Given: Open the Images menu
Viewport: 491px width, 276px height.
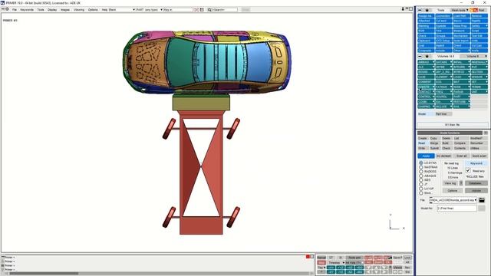Looking at the screenshot, I should click(65, 10).
